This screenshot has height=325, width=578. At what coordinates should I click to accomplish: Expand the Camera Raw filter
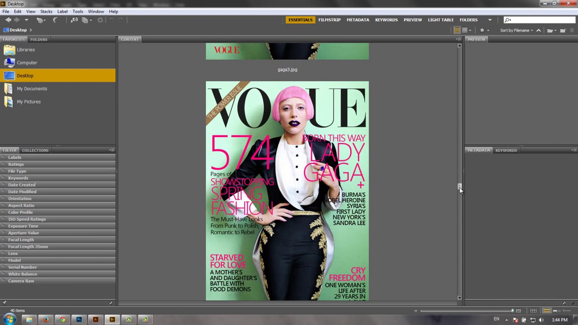click(58, 281)
